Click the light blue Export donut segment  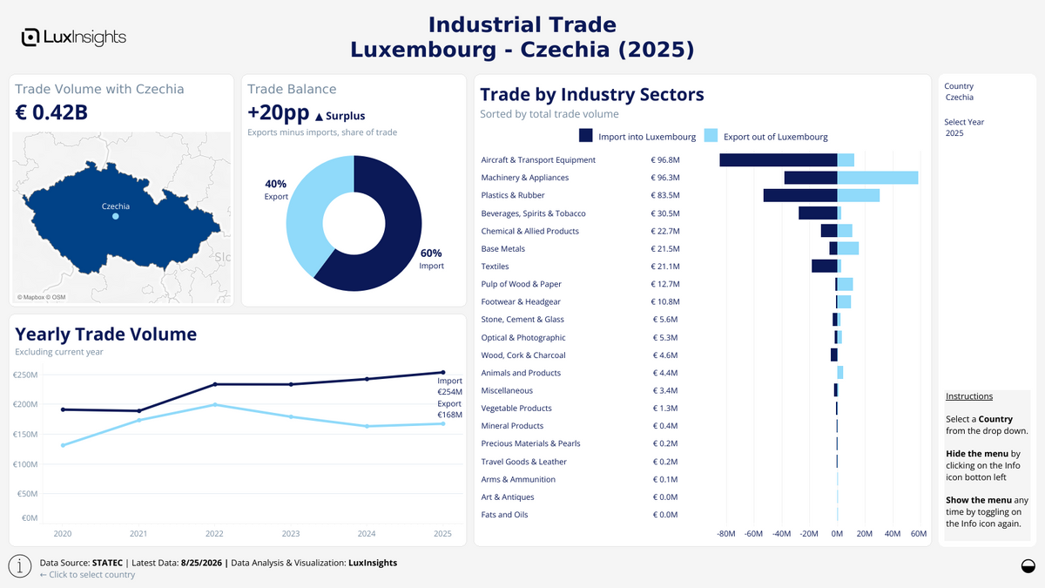[x=307, y=209]
